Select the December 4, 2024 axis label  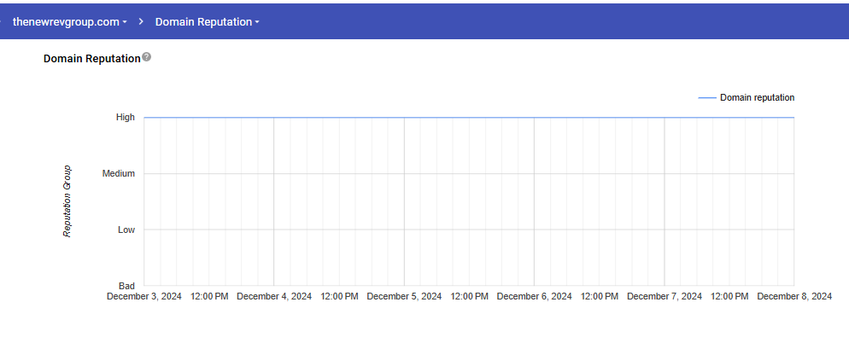tap(274, 297)
